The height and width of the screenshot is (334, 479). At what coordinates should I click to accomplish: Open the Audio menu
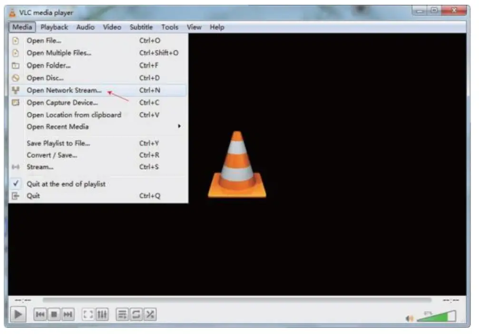[x=85, y=27]
